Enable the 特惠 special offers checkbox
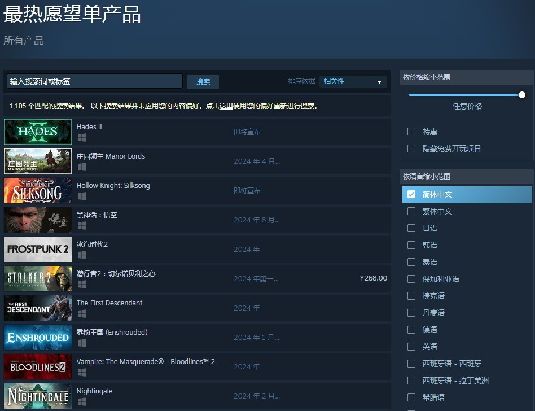This screenshot has height=411, width=535. click(411, 132)
